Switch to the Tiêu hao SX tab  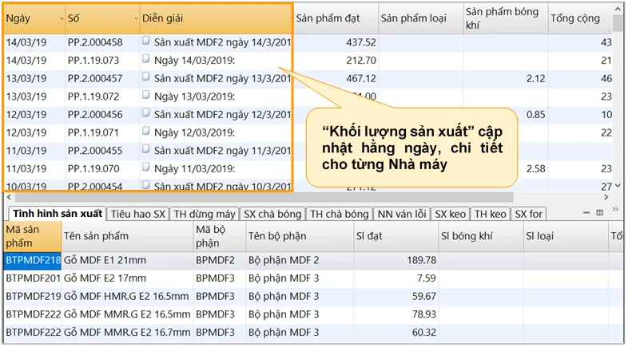click(x=138, y=214)
